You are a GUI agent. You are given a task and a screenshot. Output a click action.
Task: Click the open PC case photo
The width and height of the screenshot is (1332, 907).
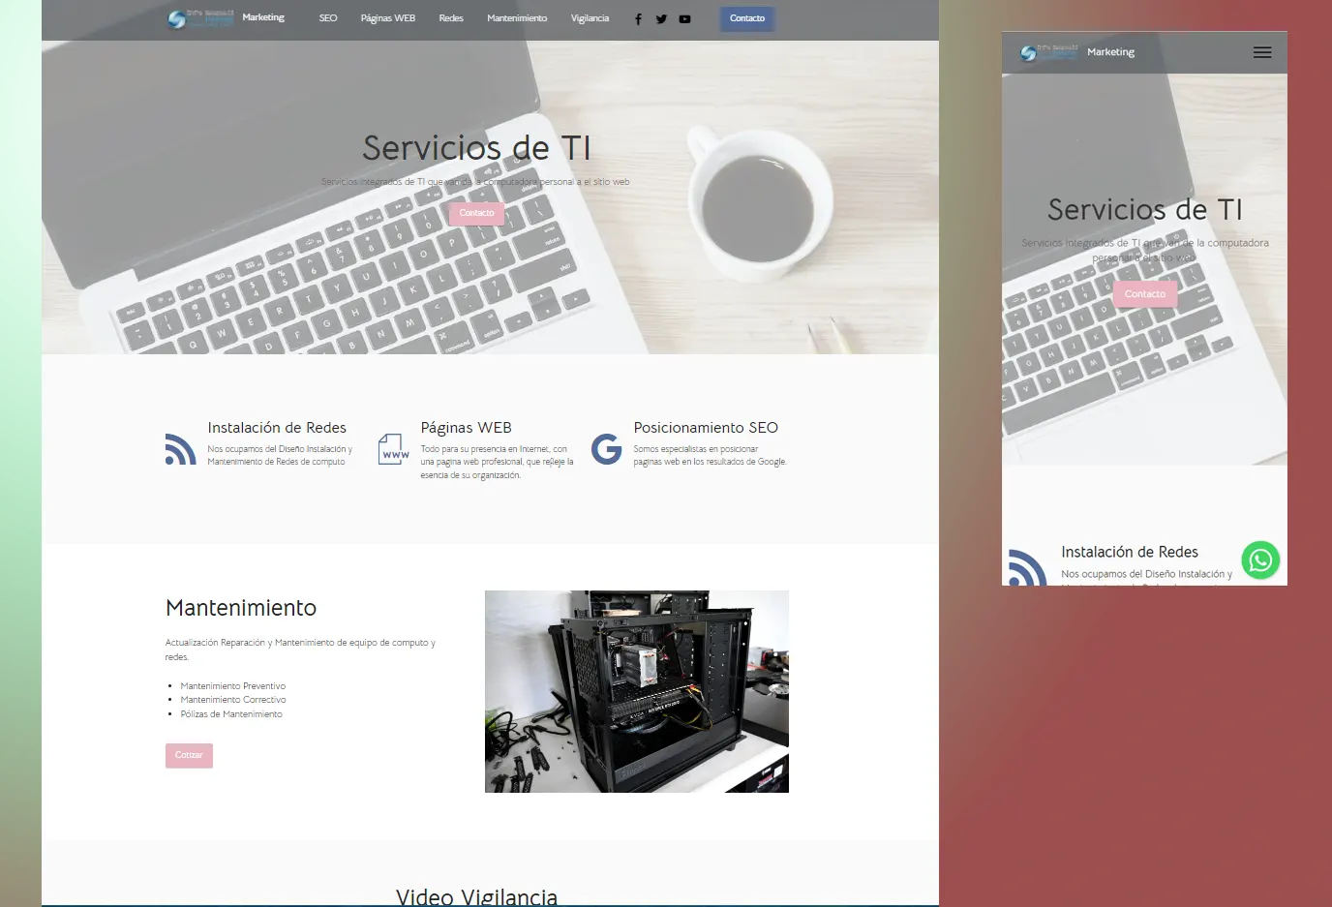(636, 690)
